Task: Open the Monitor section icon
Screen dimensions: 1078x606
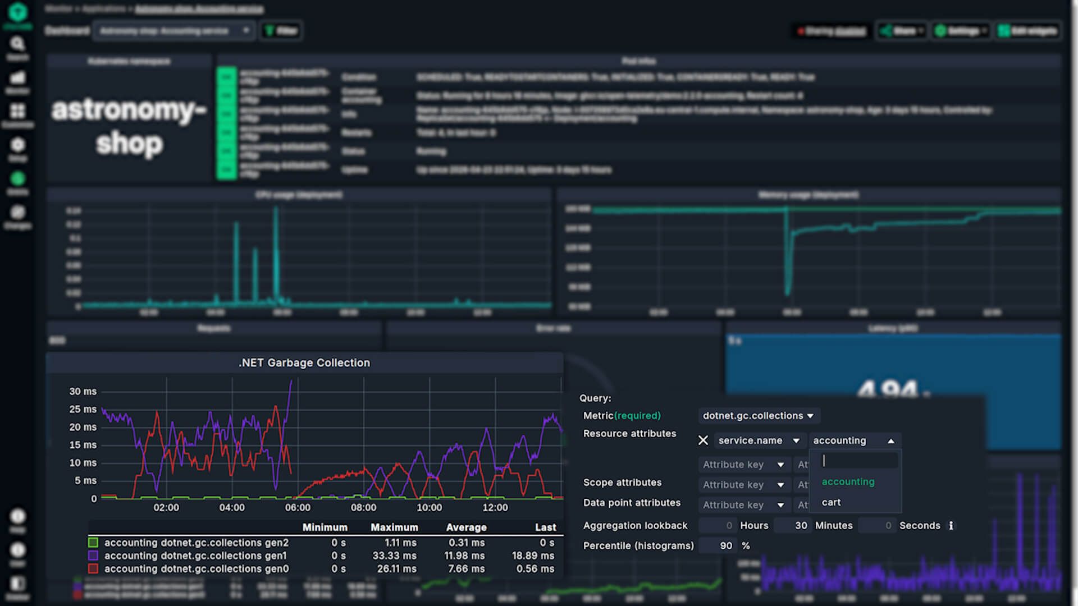Action: 17,78
